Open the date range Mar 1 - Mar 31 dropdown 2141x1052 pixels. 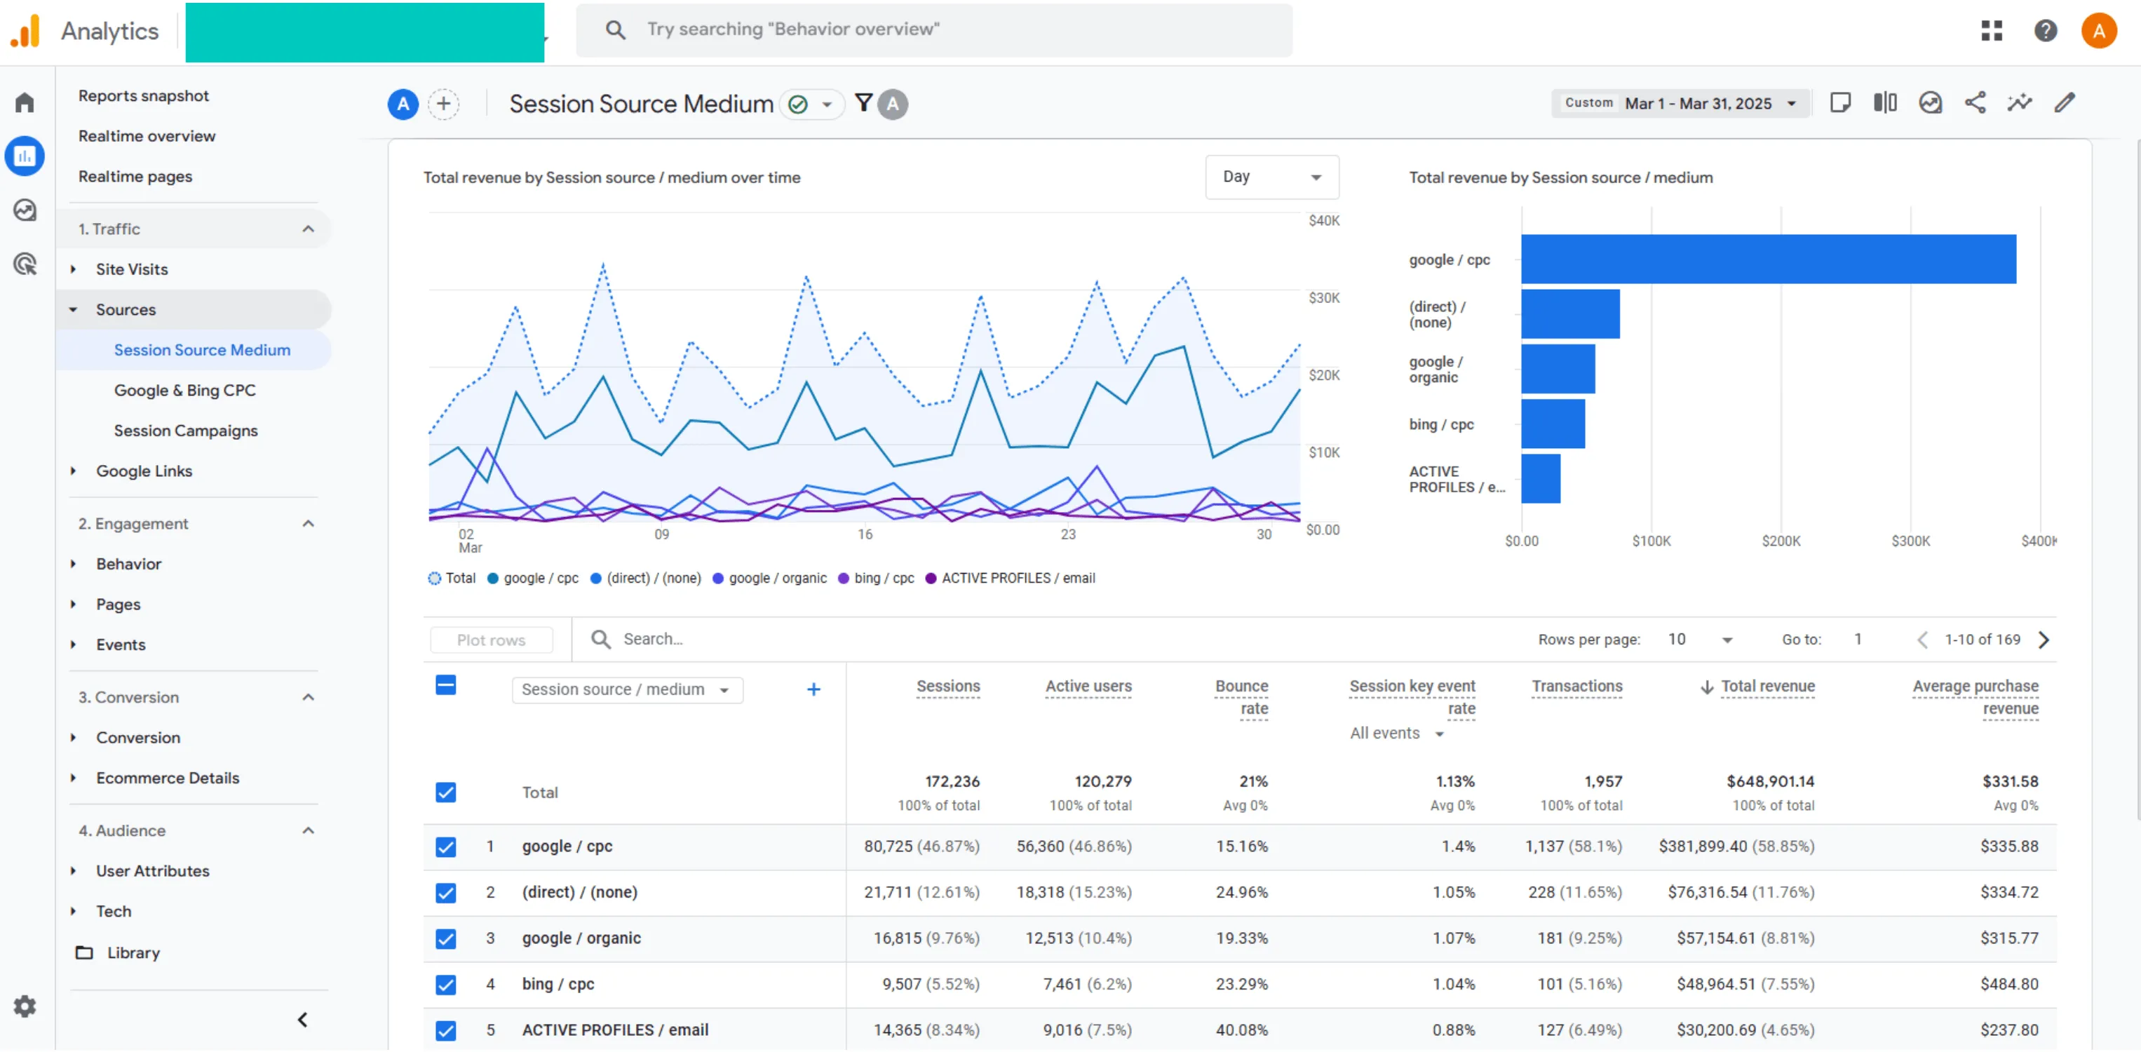1680,104
